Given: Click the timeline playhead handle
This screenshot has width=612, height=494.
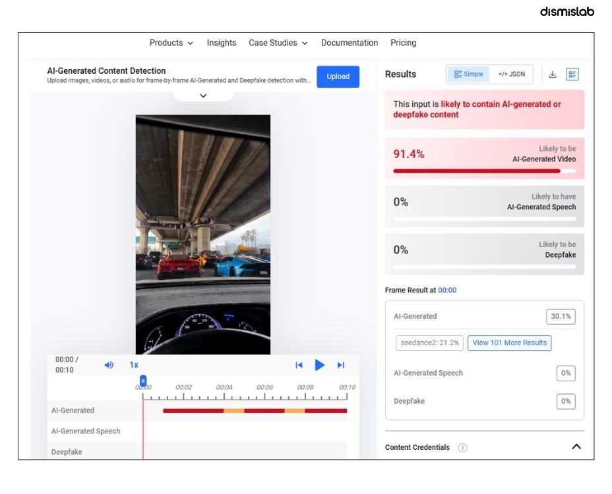Looking at the screenshot, I should point(143,381).
